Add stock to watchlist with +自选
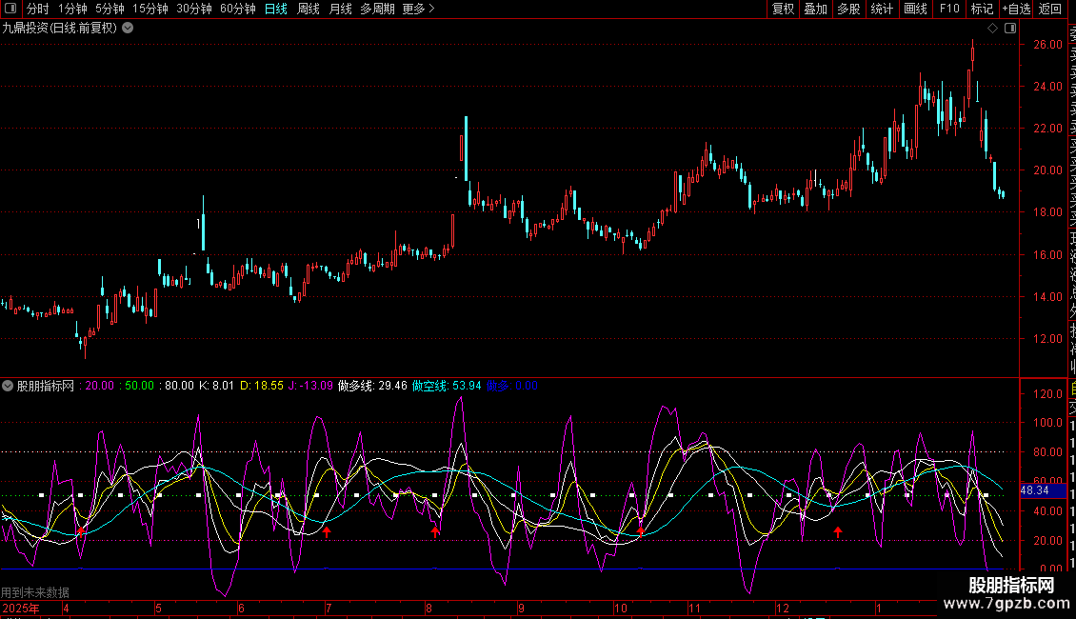This screenshot has width=1076, height=619. (1016, 9)
